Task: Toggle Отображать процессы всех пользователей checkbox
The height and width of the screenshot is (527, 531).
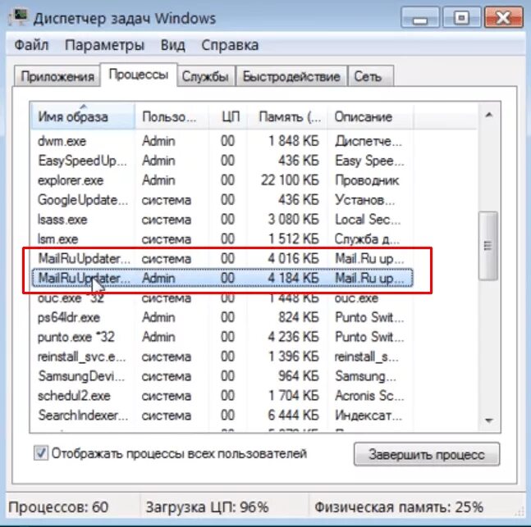Action: [x=41, y=453]
